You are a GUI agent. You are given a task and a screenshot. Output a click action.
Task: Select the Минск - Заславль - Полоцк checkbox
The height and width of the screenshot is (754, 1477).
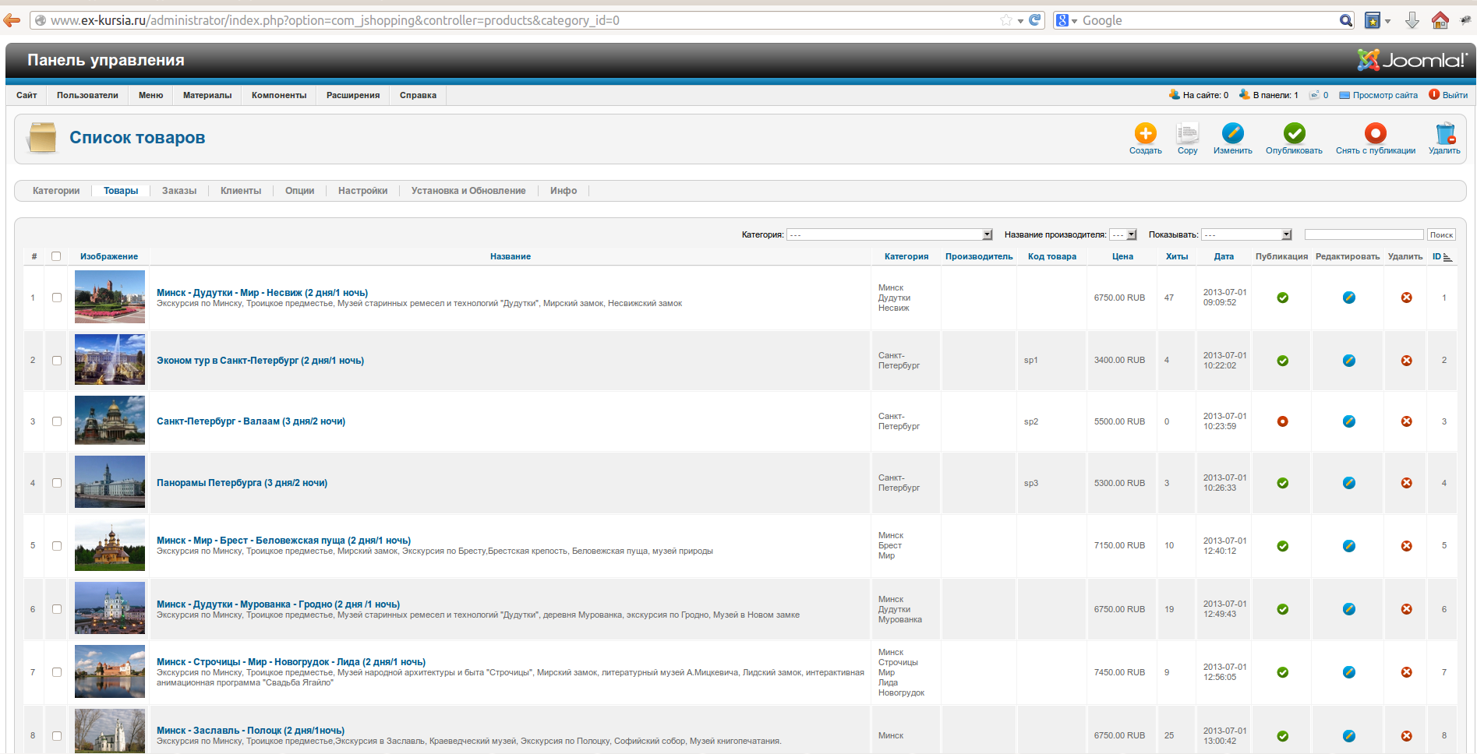point(57,736)
